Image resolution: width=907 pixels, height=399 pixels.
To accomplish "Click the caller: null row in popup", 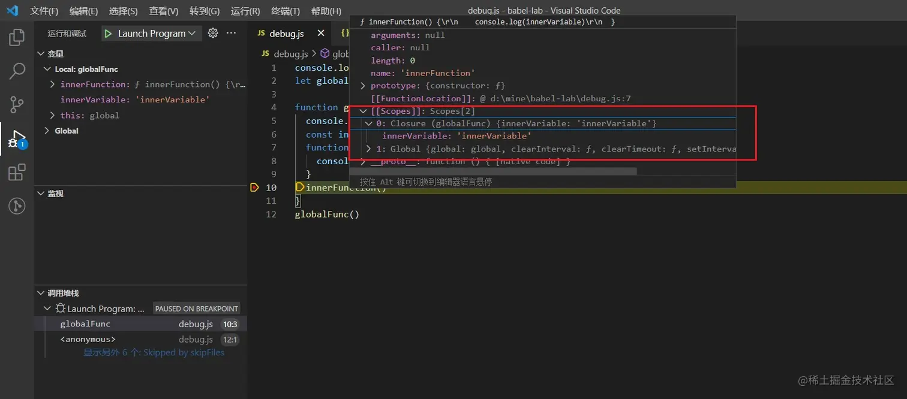I will point(400,48).
